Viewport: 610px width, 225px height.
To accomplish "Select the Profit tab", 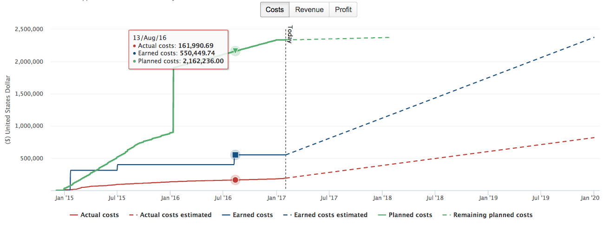I will 343,9.
